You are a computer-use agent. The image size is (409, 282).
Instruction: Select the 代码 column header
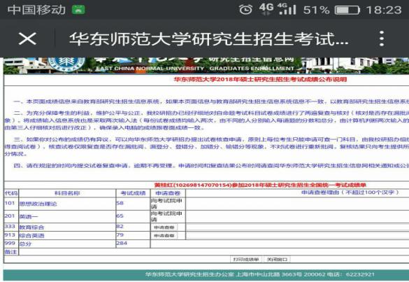(x=11, y=193)
